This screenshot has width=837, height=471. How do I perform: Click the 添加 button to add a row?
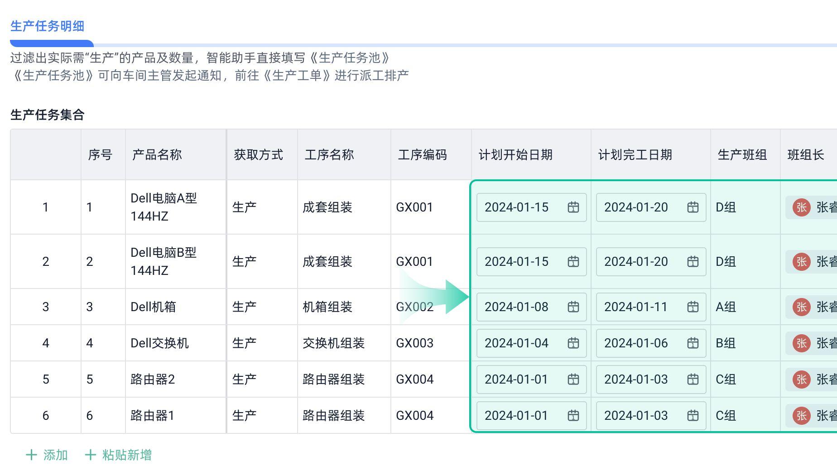(55, 455)
